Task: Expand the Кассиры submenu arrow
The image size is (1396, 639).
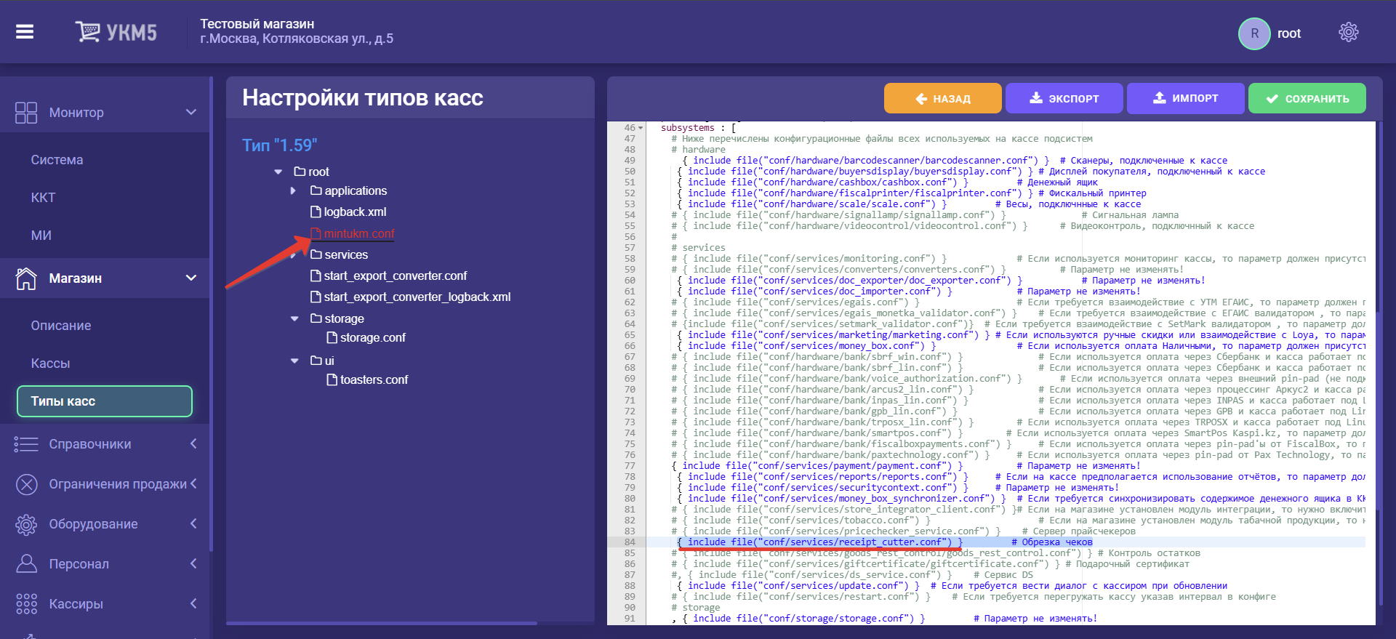Action: point(193,603)
